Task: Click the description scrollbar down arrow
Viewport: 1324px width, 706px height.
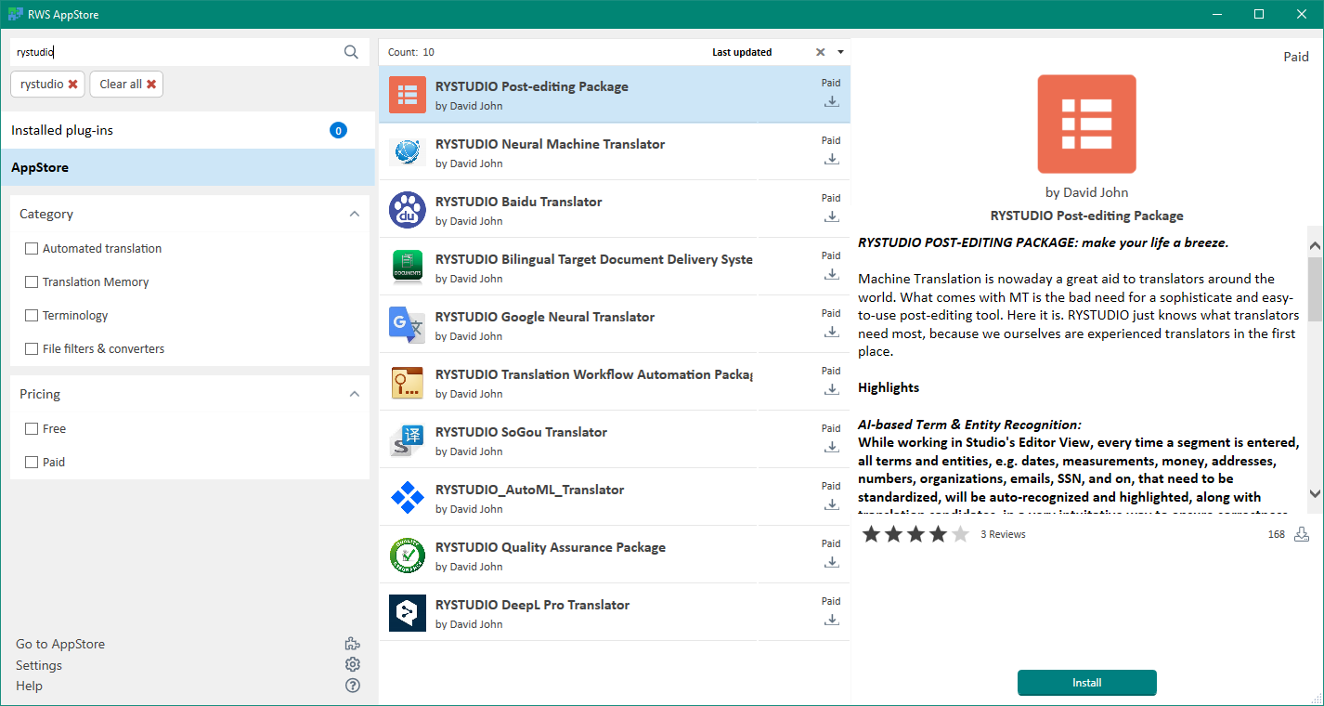Action: coord(1315,493)
